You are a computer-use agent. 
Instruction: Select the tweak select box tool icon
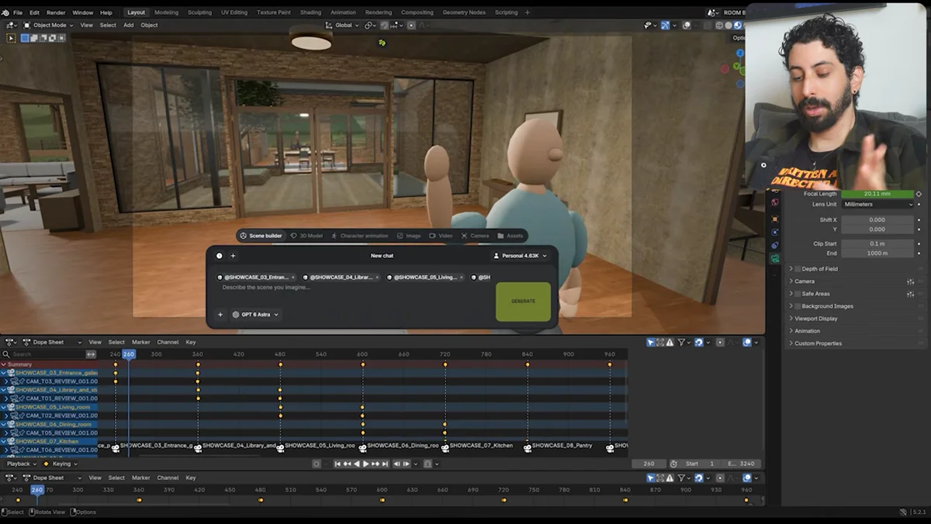tap(11, 37)
